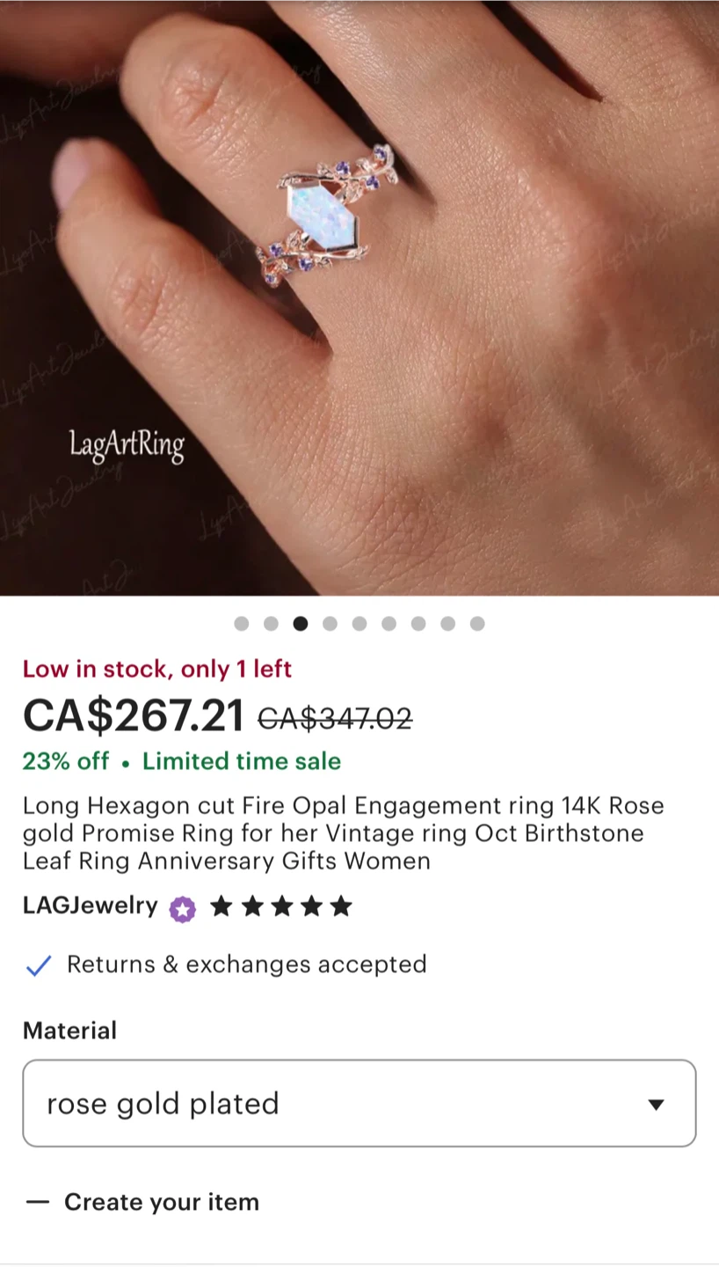
Task: Click the third rating star
Action: coord(281,906)
